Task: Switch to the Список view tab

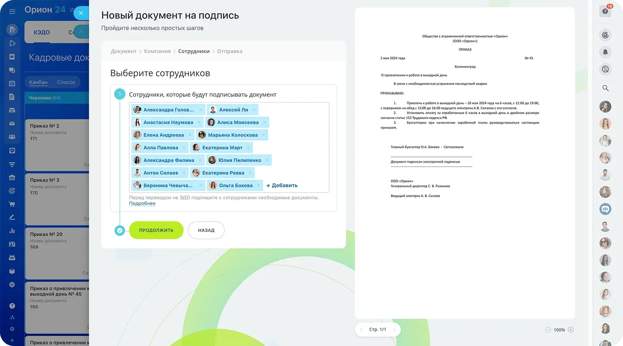Action: [67, 82]
